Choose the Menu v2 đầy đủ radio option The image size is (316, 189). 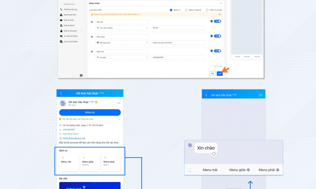click(186, 10)
